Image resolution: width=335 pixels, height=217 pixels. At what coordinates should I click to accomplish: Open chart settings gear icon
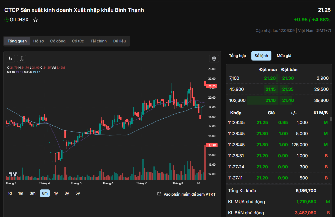[x=214, y=59]
